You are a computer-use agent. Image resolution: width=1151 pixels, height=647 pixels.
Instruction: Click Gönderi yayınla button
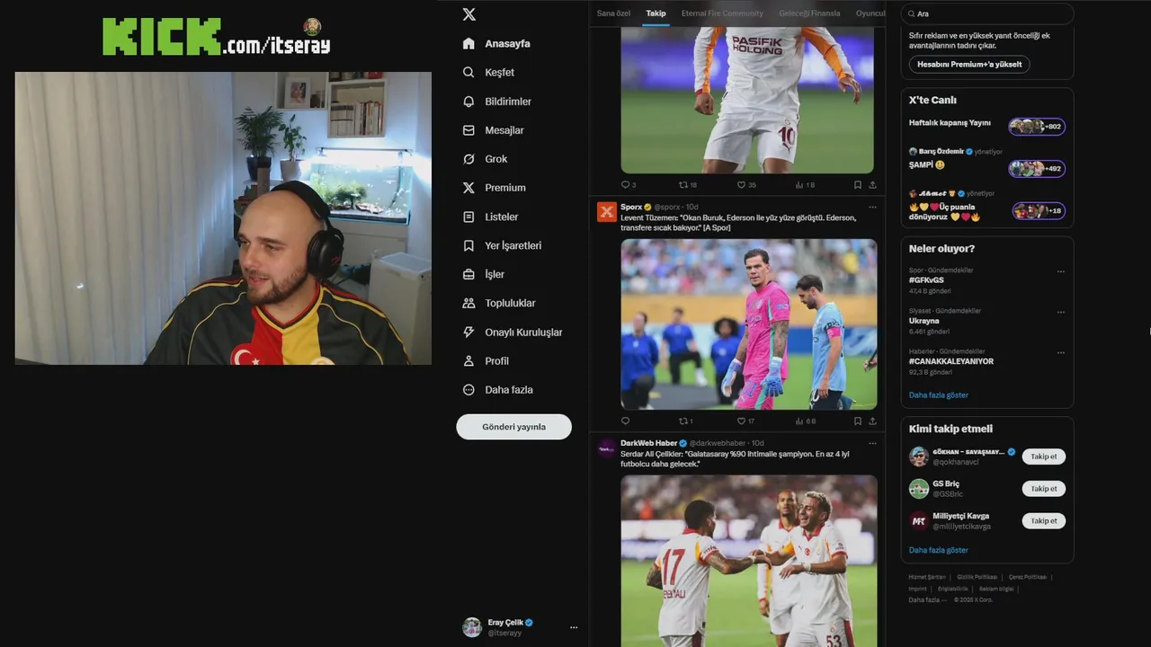[x=513, y=427]
